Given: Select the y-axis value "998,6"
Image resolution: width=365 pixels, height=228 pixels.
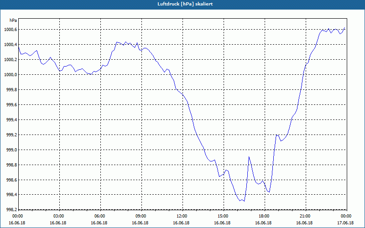Looking at the screenshot, I should point(12,180).
